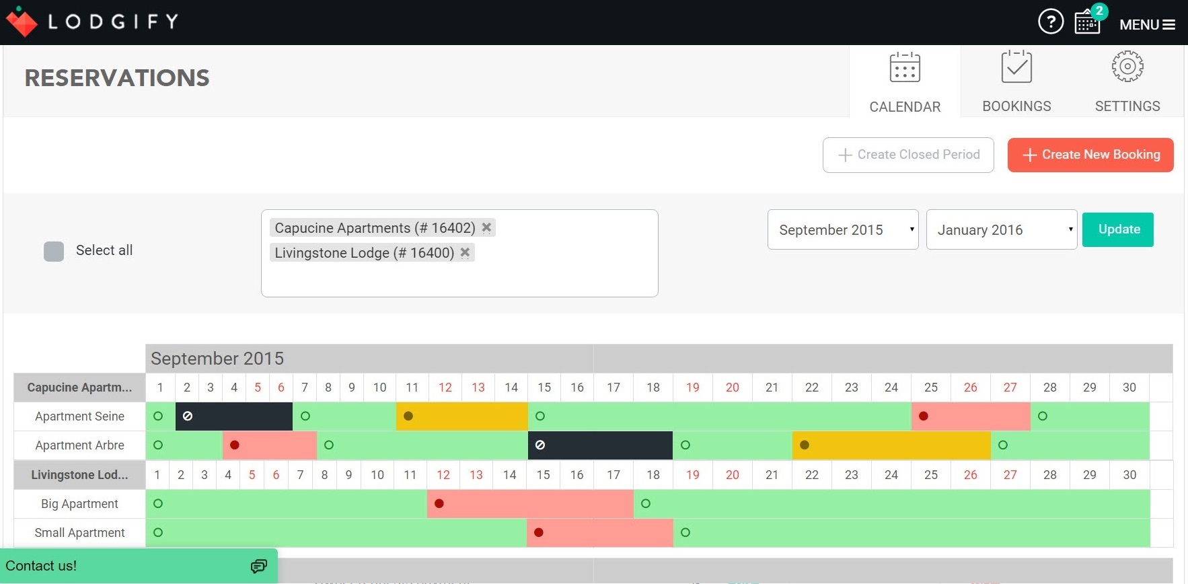Select Apartment Seine yellow booking block
The height and width of the screenshot is (584, 1188).
(462, 416)
